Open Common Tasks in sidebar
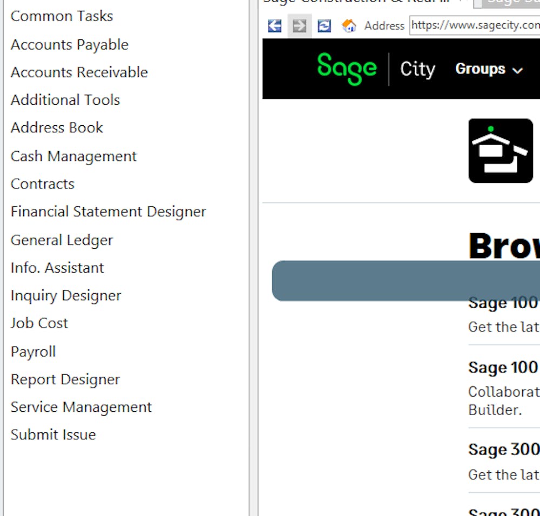This screenshot has height=516, width=540. click(x=62, y=16)
